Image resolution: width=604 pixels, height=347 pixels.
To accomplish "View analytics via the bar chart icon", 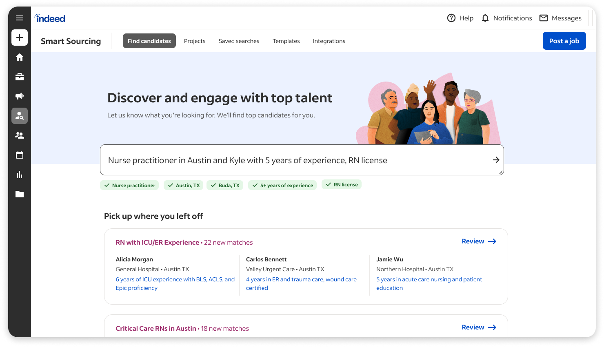I will (x=19, y=175).
